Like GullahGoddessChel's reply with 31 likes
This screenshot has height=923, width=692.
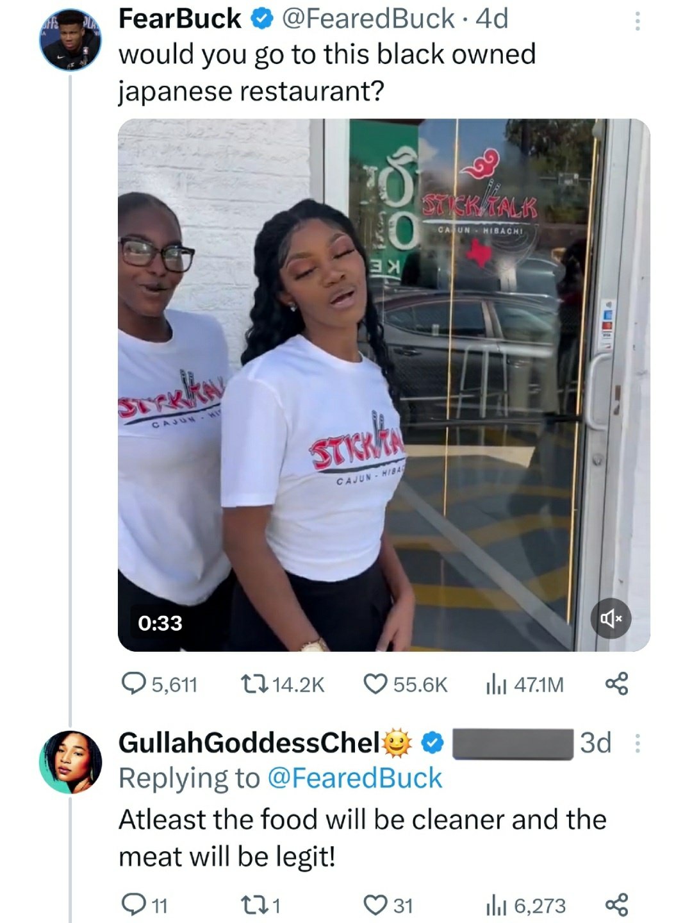pos(388,906)
